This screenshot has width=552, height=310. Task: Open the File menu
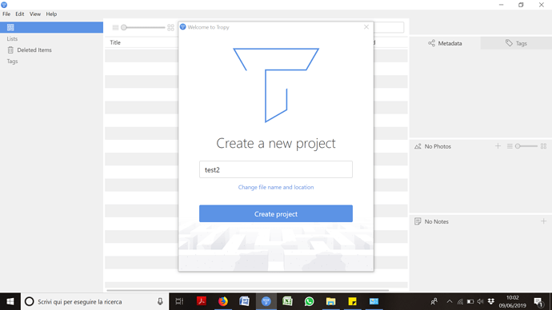tap(6, 14)
